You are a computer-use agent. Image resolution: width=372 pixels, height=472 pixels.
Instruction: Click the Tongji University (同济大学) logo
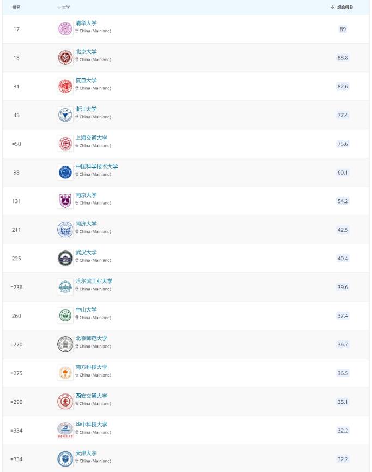pos(65,230)
